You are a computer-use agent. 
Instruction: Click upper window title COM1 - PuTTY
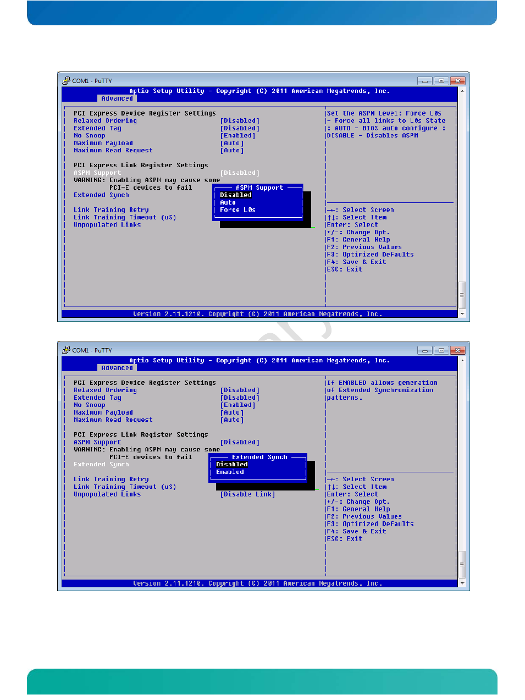(x=92, y=81)
